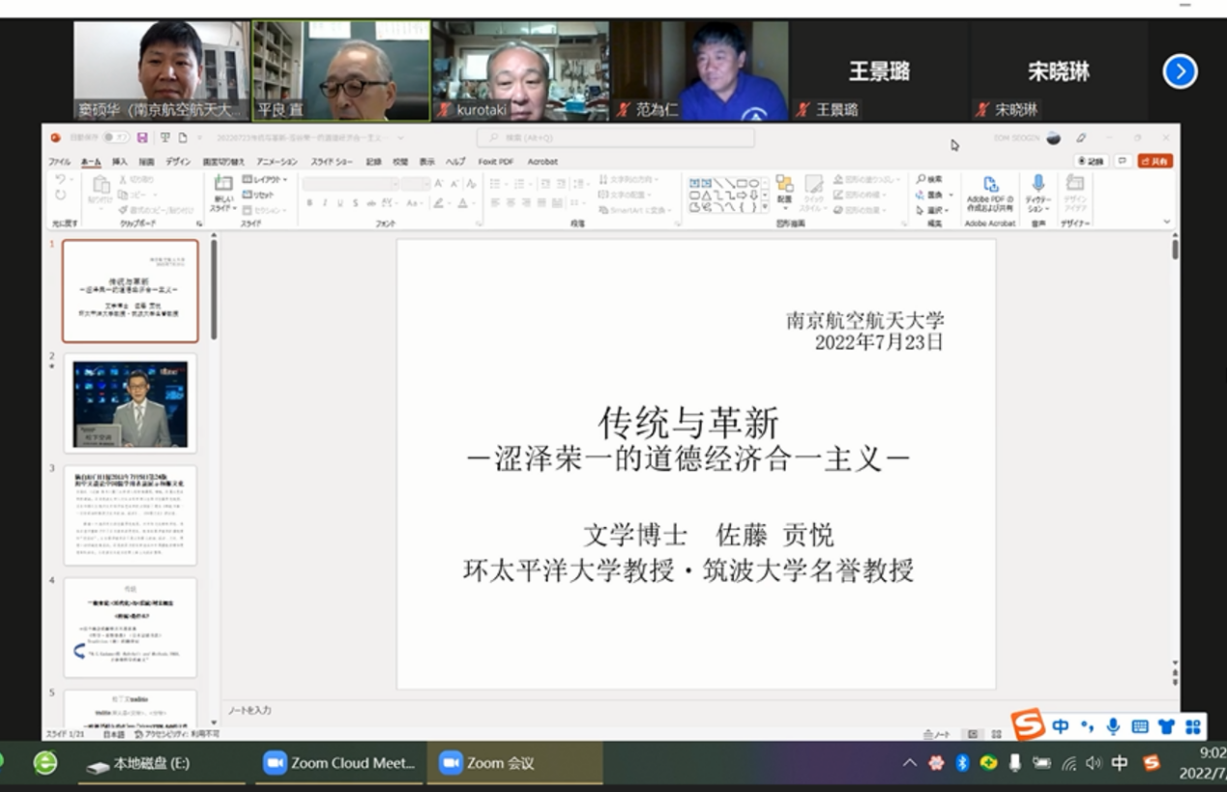1227x792 pixels.
Task: Toggle the AutoSave switch
Action: tap(115, 138)
